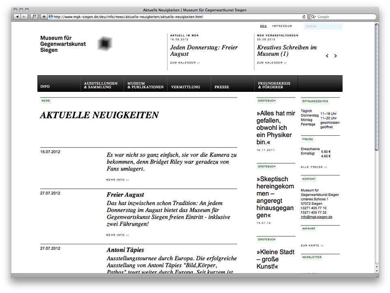Open the INFO navigation menu

coord(45,86)
